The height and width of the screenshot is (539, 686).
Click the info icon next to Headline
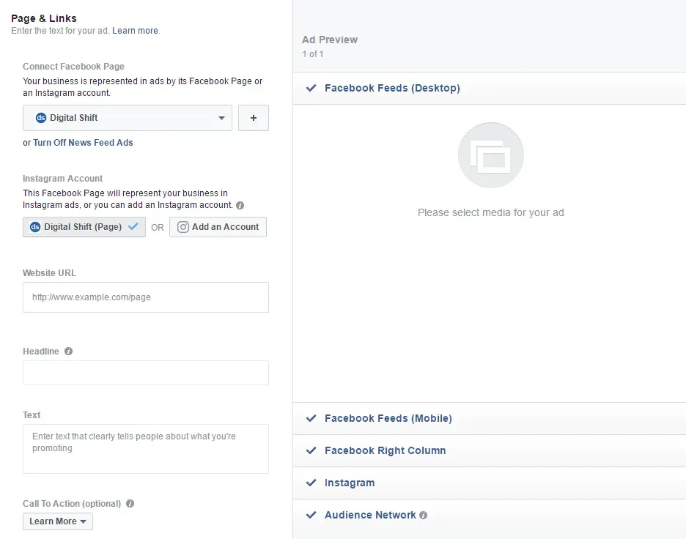pyautogui.click(x=69, y=351)
